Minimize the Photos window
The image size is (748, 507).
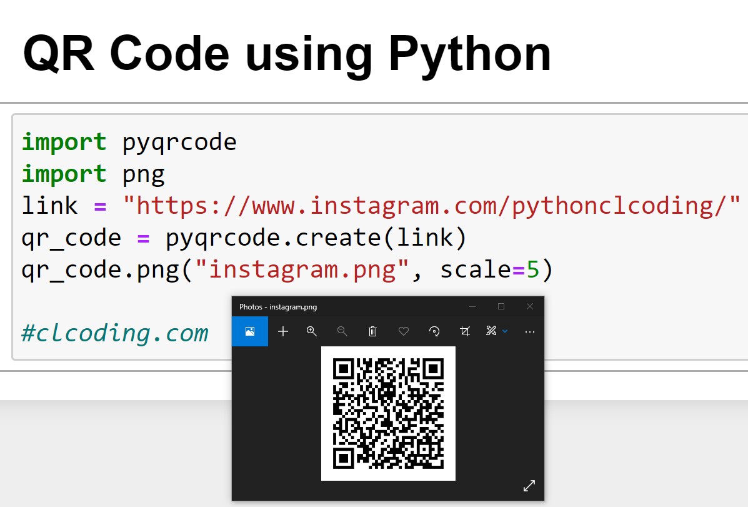coord(472,306)
